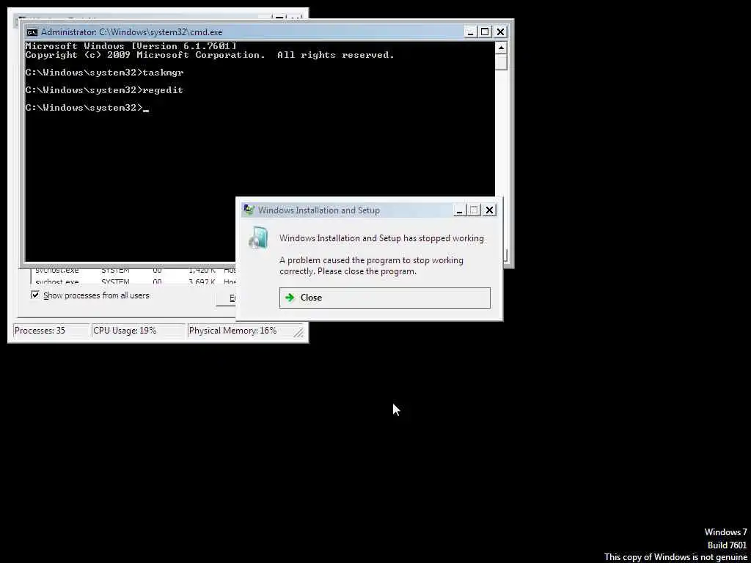The width and height of the screenshot is (751, 563).
Task: Maximize the cmd.exe window
Action: tap(485, 32)
